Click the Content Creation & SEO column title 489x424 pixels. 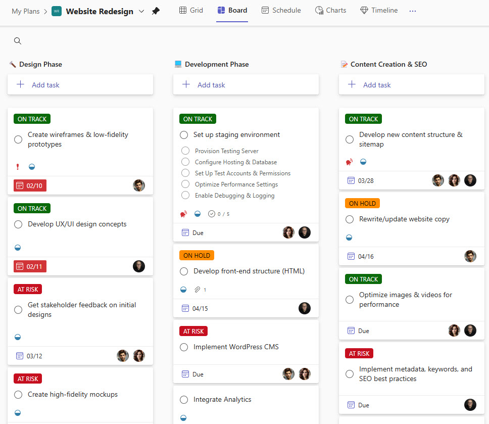pyautogui.click(x=388, y=64)
